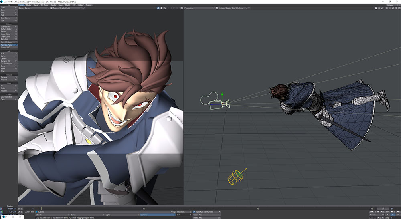Toggle the X position channel button
This screenshot has height=219, width=401.
(x=1, y=209)
